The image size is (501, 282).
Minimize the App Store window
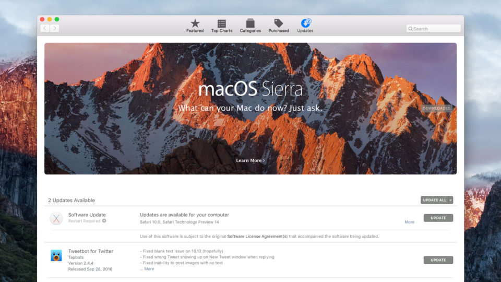(x=50, y=19)
